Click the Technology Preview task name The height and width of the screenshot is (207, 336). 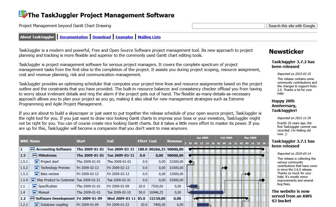pyautogui.click(x=55, y=168)
